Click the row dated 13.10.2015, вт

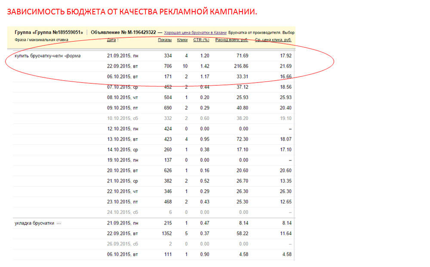click(x=154, y=140)
